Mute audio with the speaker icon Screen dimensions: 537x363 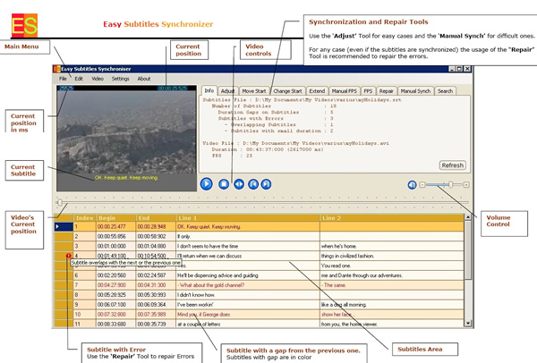(x=412, y=185)
